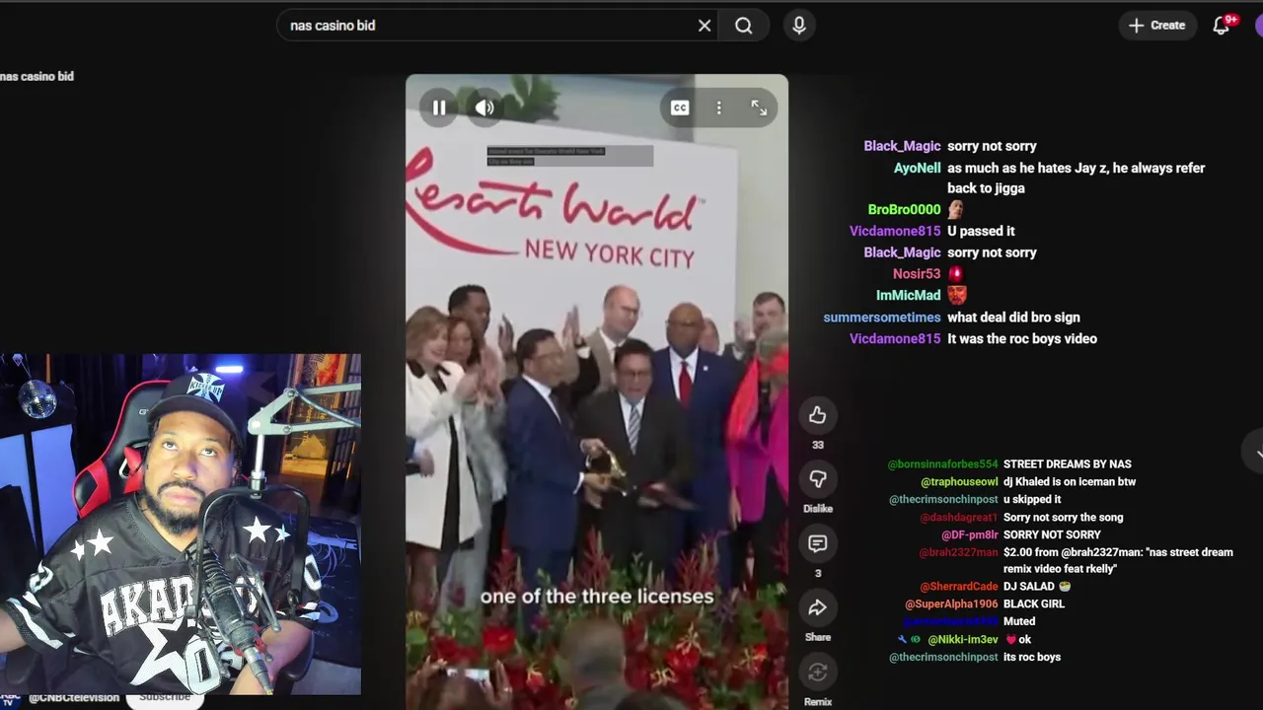The height and width of the screenshot is (710, 1263).
Task: Mute the video volume
Action: tap(484, 108)
